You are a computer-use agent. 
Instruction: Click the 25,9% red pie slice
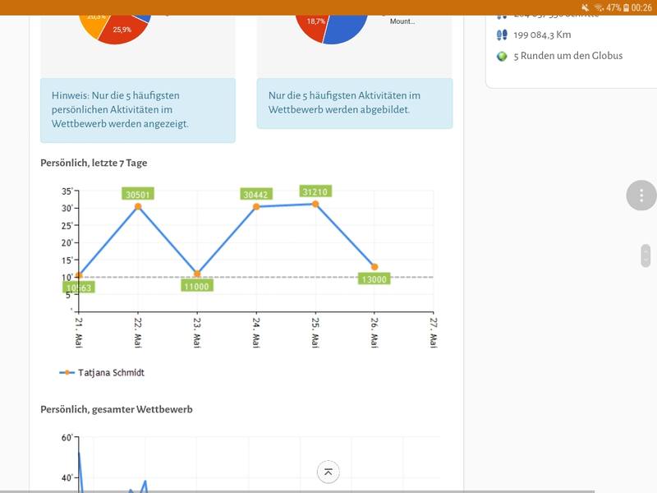122,30
